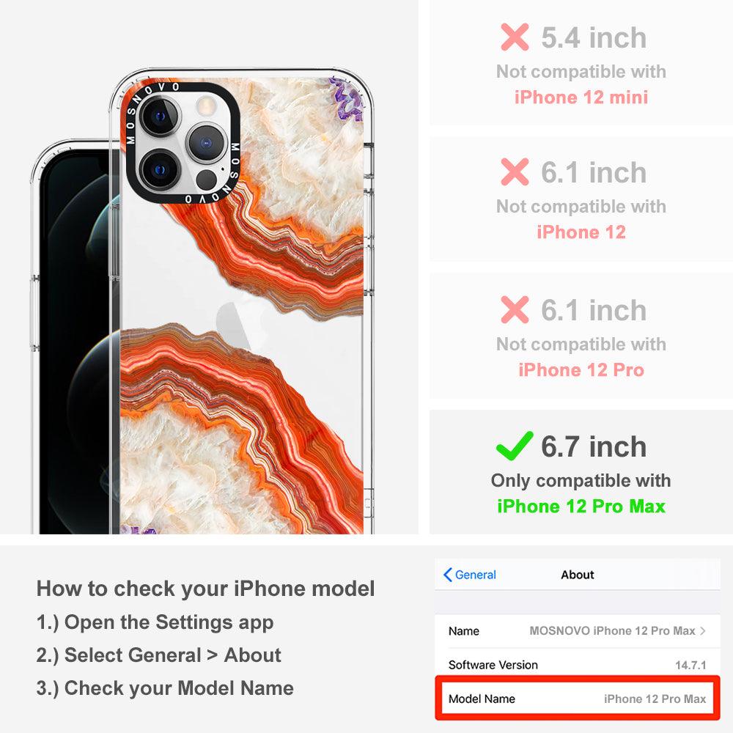Click the 6.7 inch compatible panel

[581, 472]
